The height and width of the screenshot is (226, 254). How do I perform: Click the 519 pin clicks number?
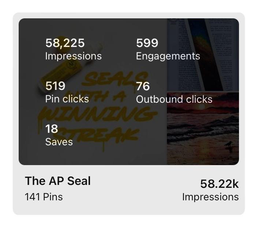55,86
